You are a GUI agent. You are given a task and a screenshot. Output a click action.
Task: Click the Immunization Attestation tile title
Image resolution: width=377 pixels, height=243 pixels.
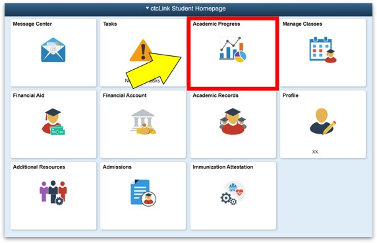(223, 167)
